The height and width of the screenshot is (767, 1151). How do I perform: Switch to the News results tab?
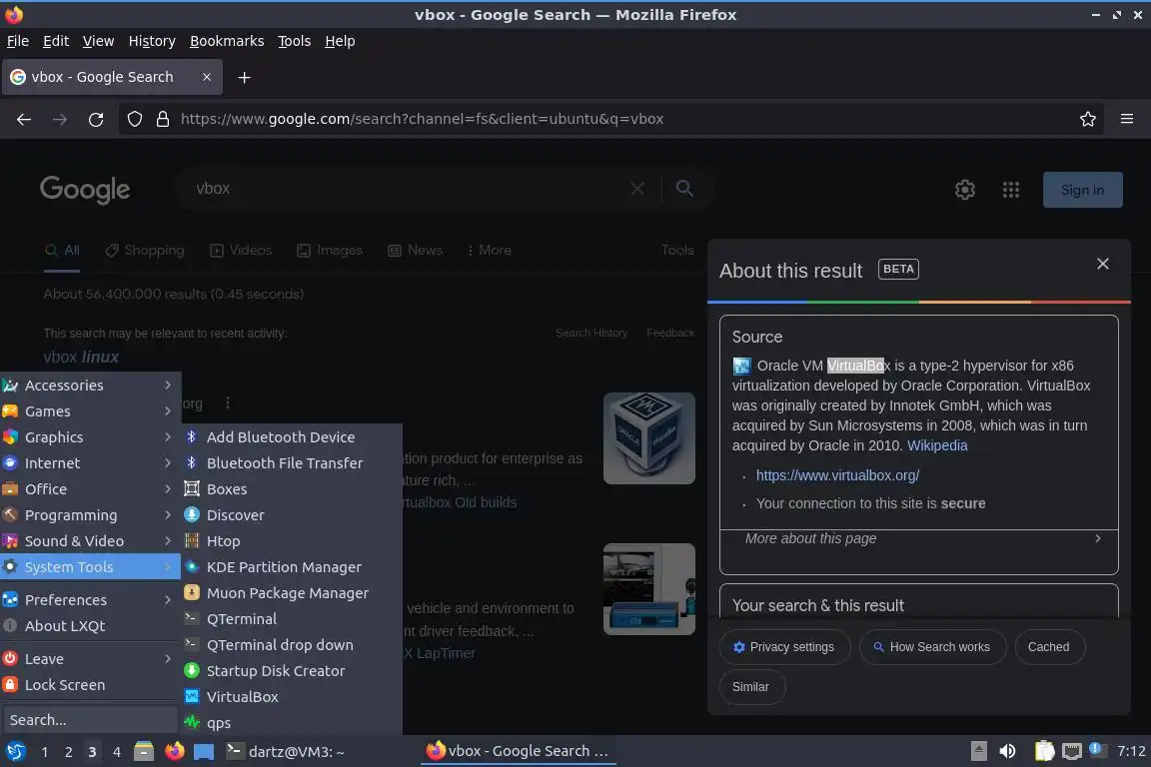tap(416, 251)
